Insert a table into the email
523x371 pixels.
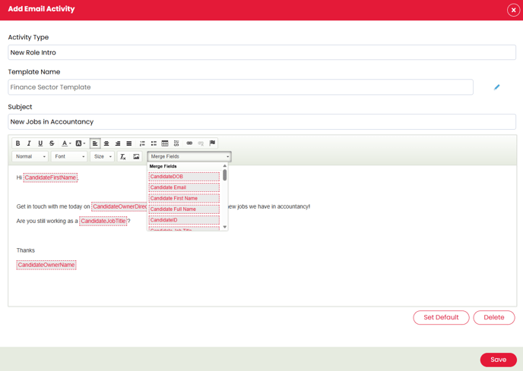165,143
